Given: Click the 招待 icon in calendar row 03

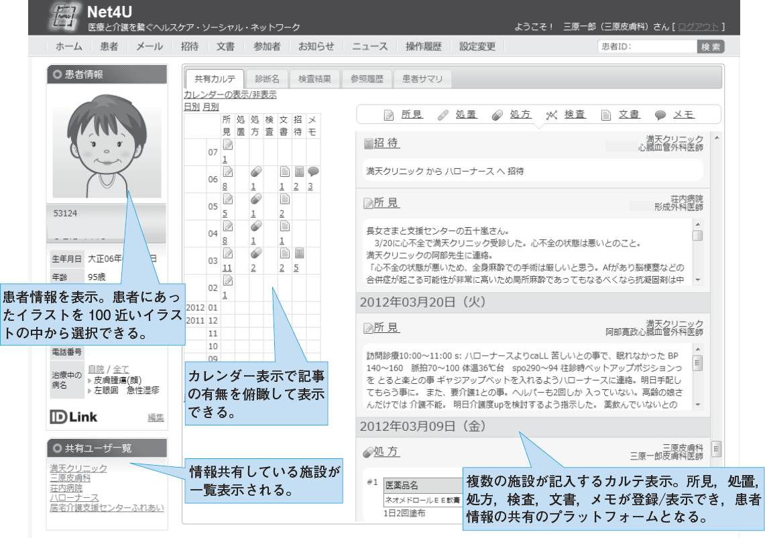Looking at the screenshot, I should [300, 253].
